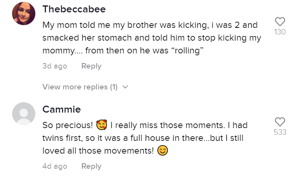Viewport: 301px width, 178px height.
Task: Tap the heart on Cammie's comment
Action: pos(280,122)
